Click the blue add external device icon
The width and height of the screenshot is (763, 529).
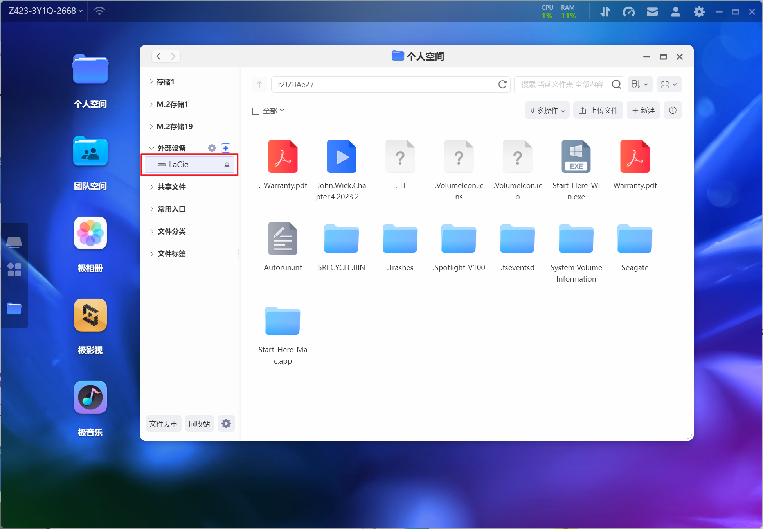click(x=226, y=148)
